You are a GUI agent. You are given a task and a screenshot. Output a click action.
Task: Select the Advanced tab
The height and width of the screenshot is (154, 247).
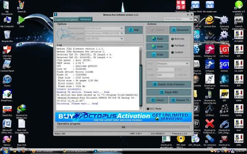(85, 19)
